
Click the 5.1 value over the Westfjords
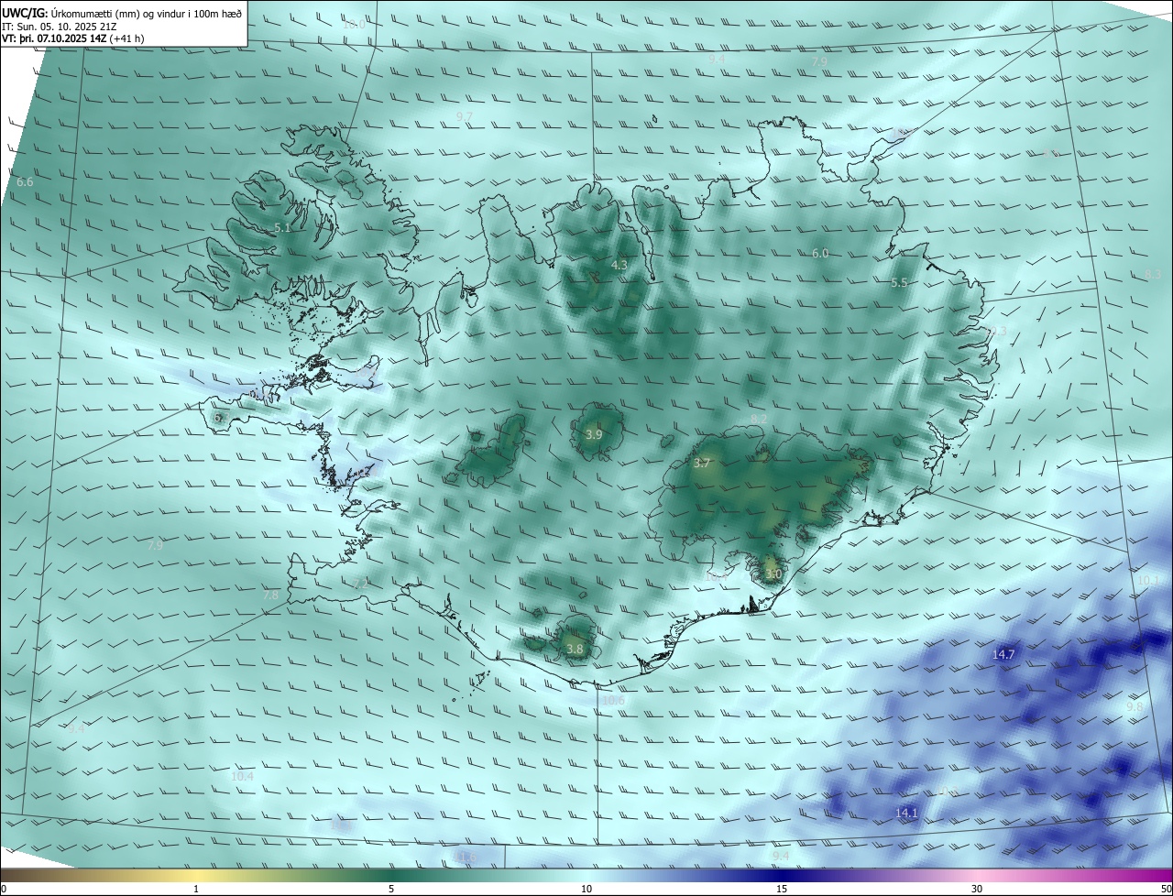[282, 228]
